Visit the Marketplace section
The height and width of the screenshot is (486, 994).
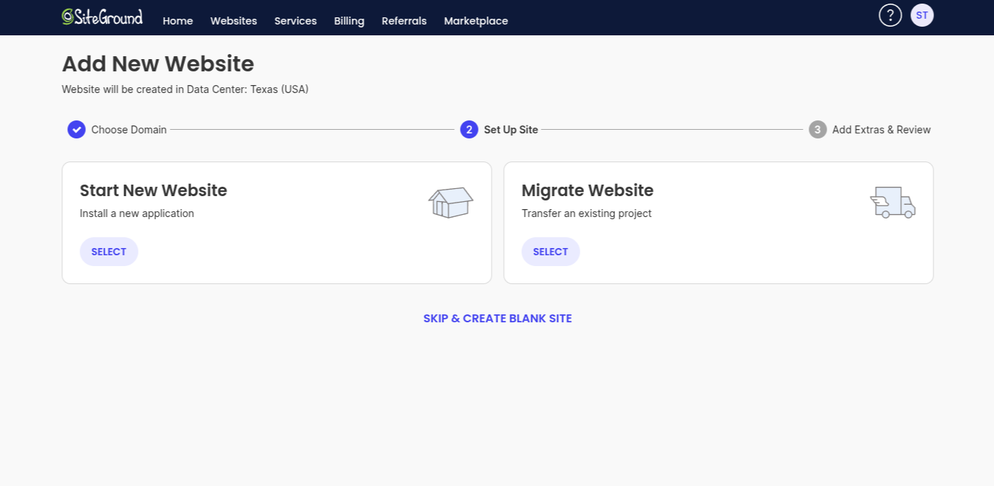coord(476,21)
